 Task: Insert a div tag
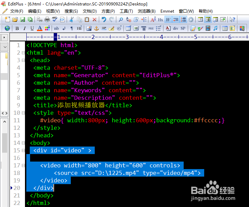(175, 28)
